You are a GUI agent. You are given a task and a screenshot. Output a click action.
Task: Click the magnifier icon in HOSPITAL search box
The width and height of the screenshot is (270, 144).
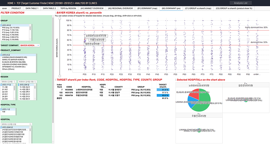31,124
